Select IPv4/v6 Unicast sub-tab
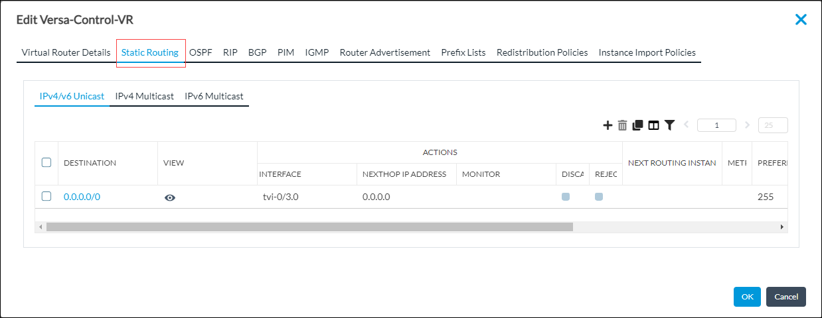The width and height of the screenshot is (822, 318). pos(72,96)
